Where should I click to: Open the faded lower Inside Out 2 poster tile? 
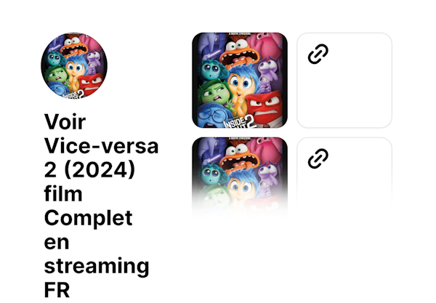coord(240,176)
